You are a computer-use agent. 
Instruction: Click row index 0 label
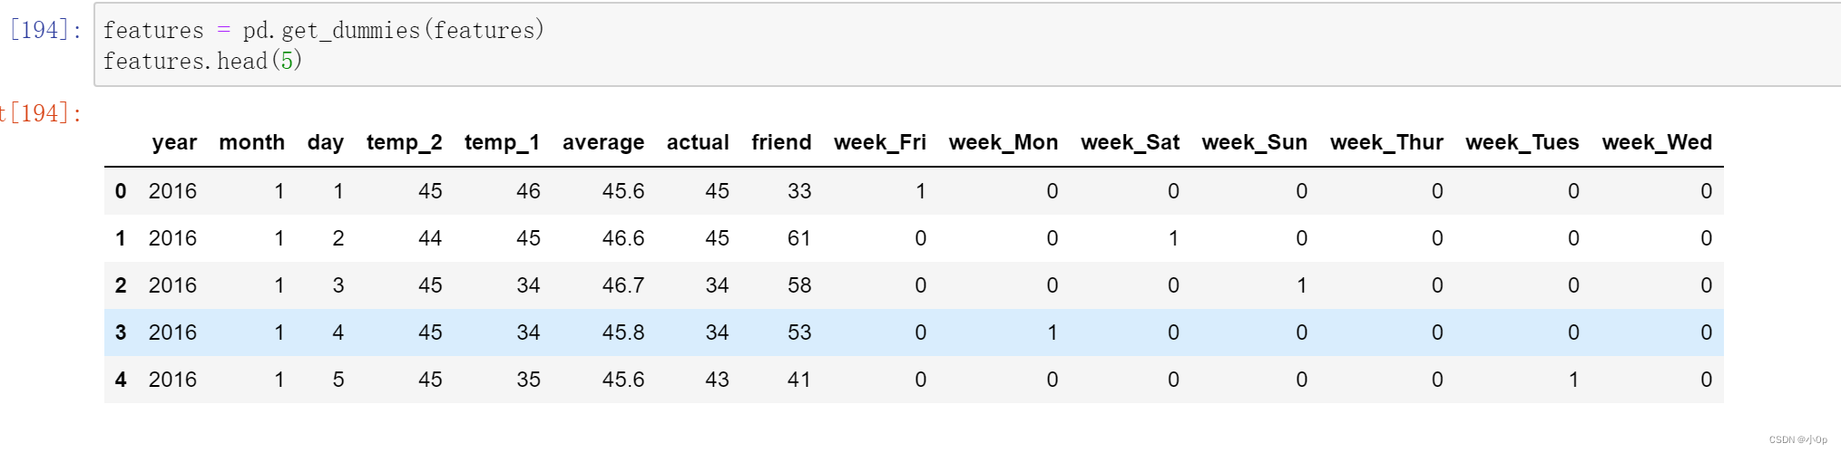(x=121, y=191)
